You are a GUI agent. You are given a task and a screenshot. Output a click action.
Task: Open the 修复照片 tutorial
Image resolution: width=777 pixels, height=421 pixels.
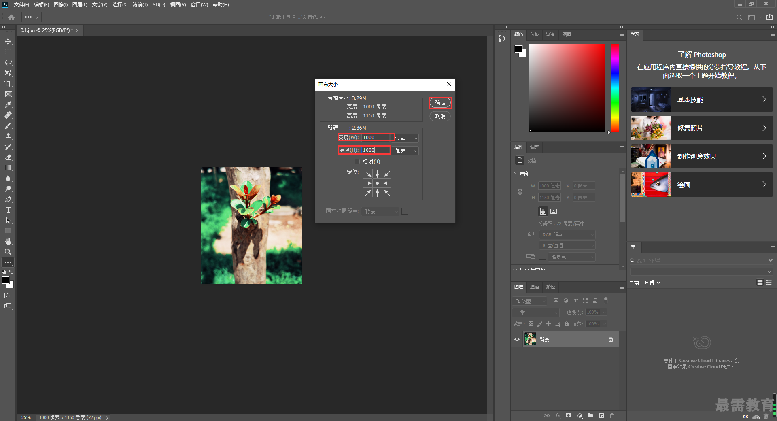tap(702, 128)
